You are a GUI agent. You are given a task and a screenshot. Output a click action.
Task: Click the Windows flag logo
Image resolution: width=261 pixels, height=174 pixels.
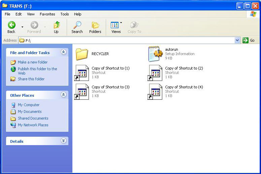[x=253, y=14]
